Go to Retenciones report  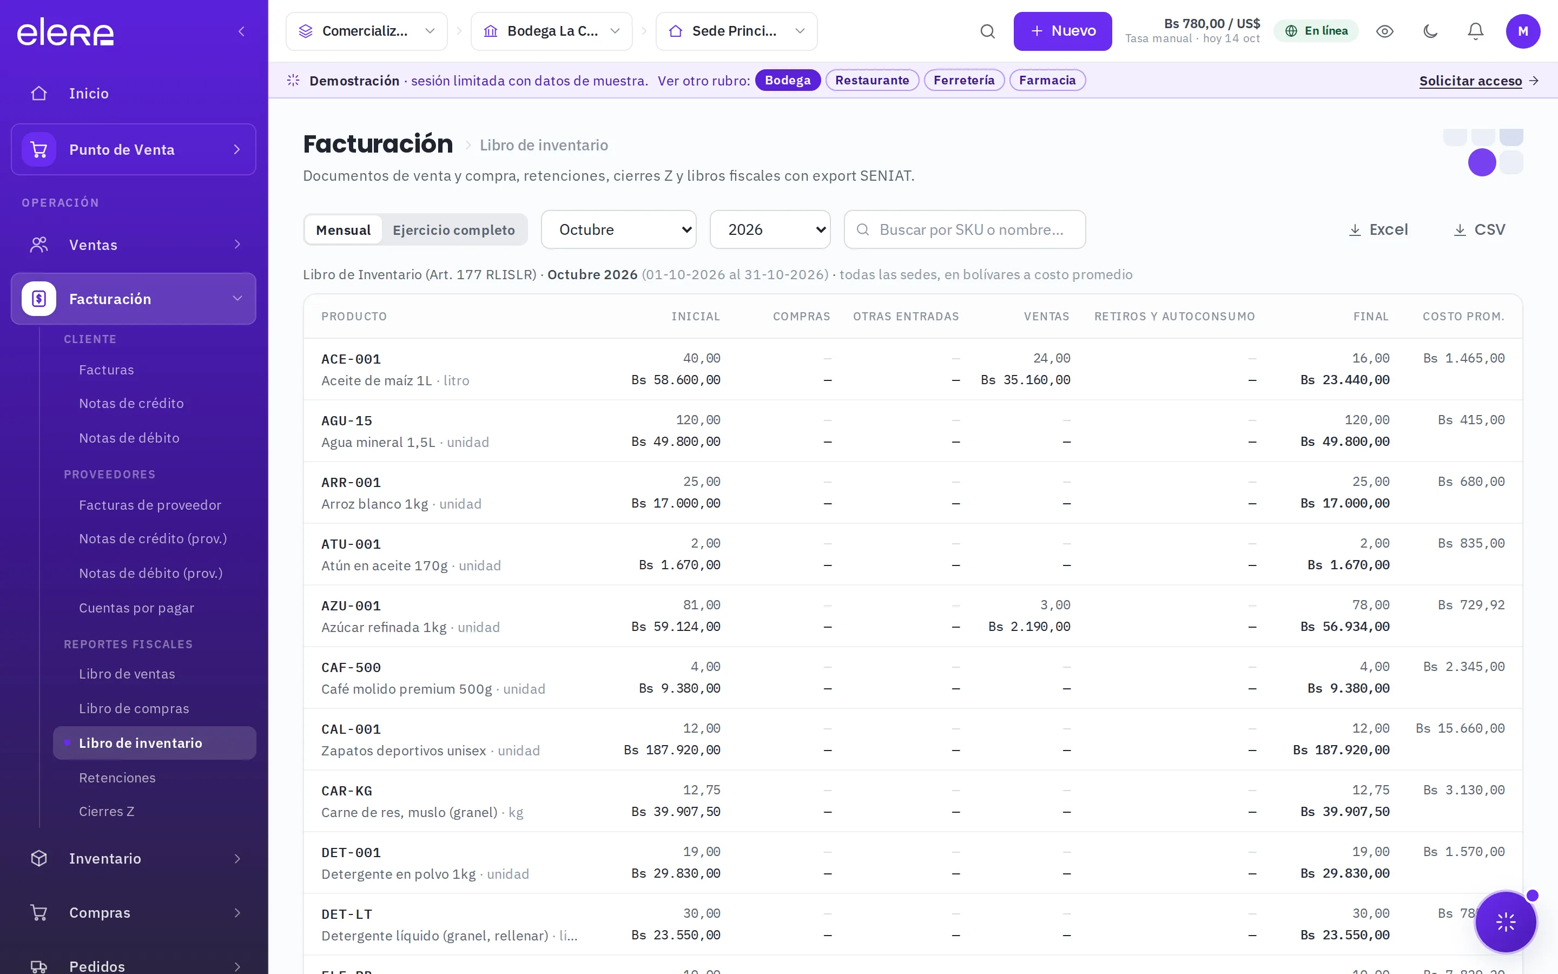117,778
